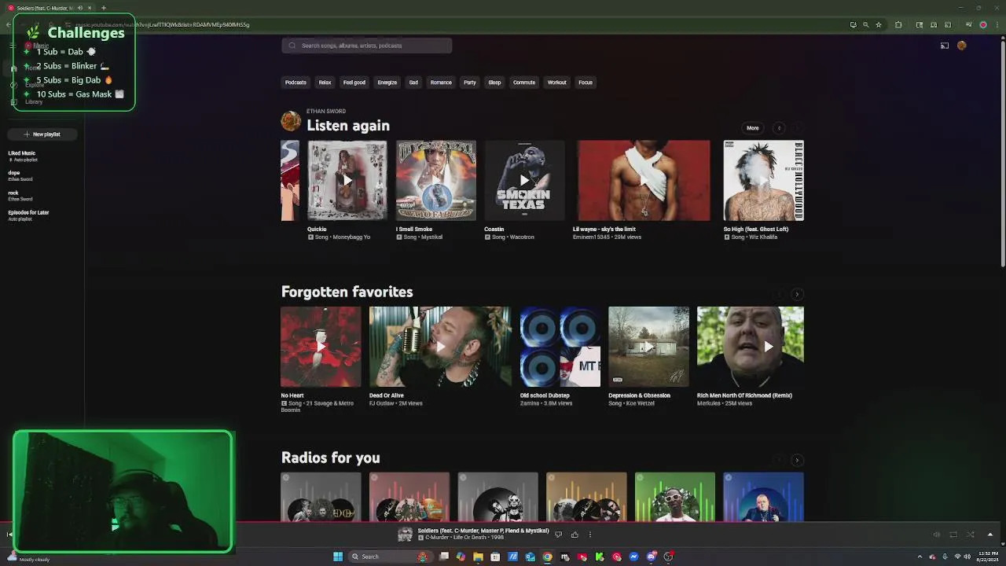Click the media controls icon in Chrome toolbar

(968, 24)
